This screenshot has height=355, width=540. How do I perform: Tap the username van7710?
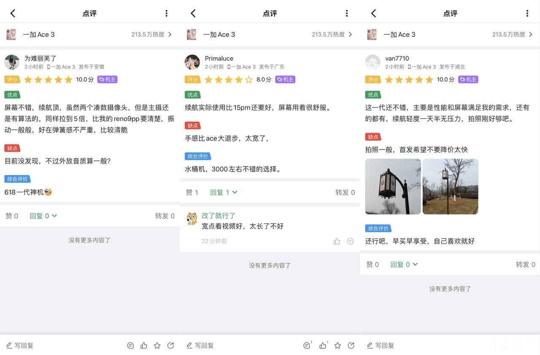click(x=397, y=59)
